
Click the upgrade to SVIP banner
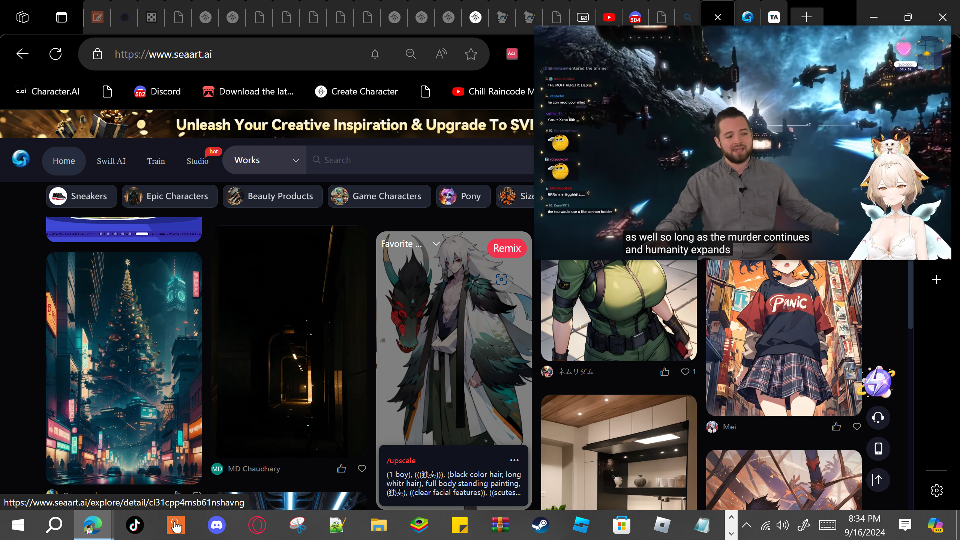(267, 124)
